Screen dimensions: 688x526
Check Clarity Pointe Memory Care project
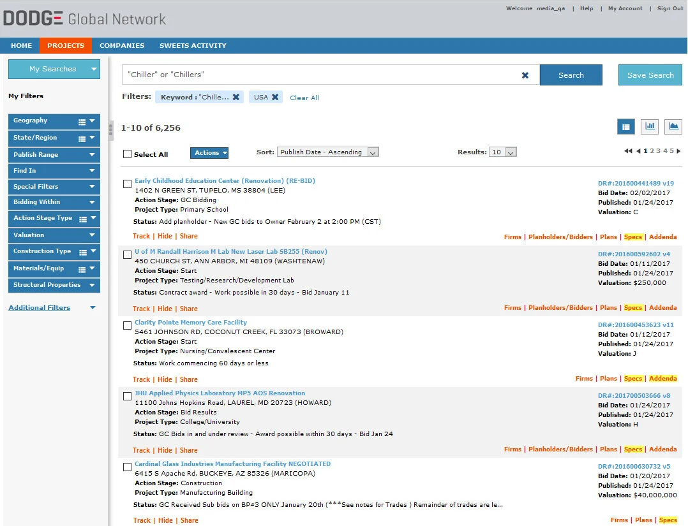[x=127, y=326]
